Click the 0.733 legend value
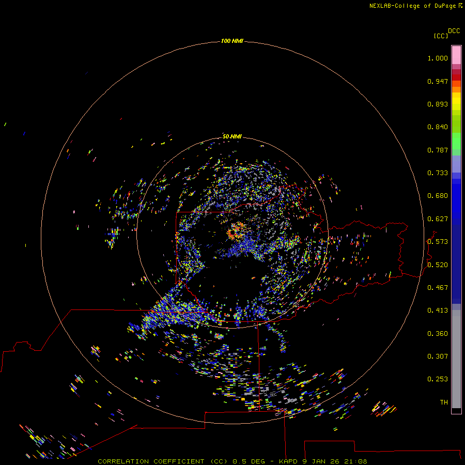 point(438,173)
